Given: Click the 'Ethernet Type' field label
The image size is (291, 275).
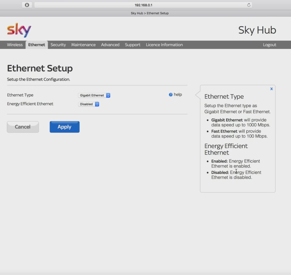Looking at the screenshot, I should click(x=20, y=95).
